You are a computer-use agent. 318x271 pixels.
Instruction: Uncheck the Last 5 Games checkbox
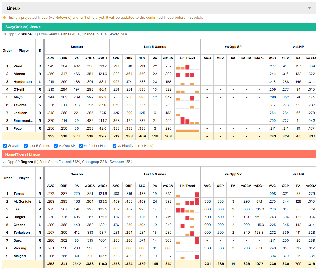25,146
